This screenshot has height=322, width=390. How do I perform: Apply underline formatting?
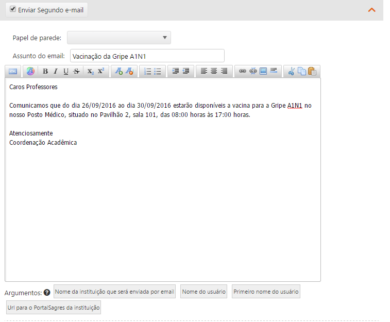click(65, 72)
